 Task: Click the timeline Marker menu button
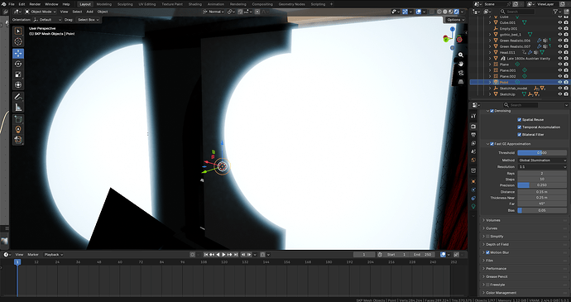click(33, 255)
